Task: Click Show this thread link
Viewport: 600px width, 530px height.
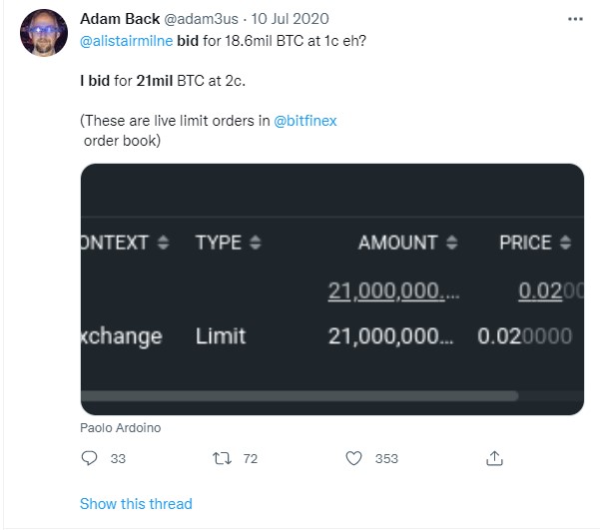Action: [136, 504]
